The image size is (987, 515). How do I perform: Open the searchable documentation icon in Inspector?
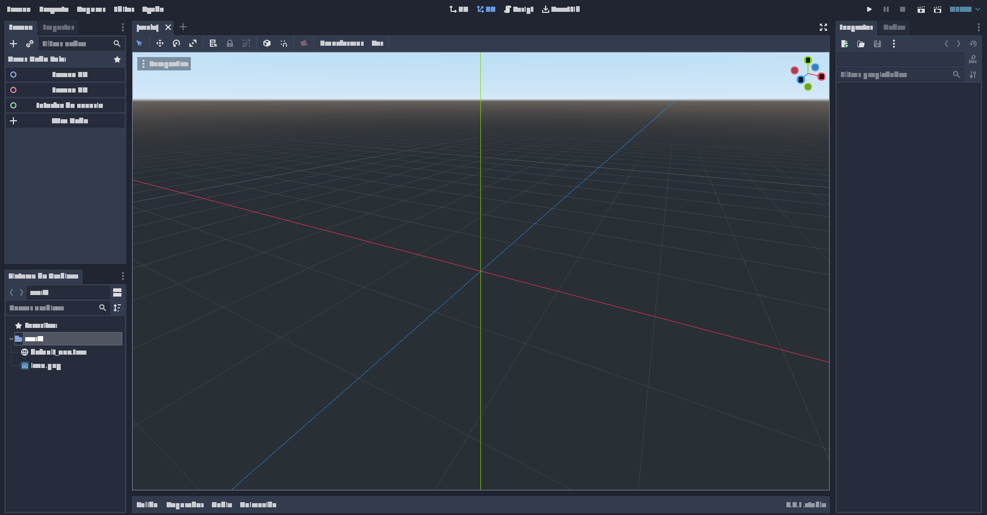coord(973,59)
